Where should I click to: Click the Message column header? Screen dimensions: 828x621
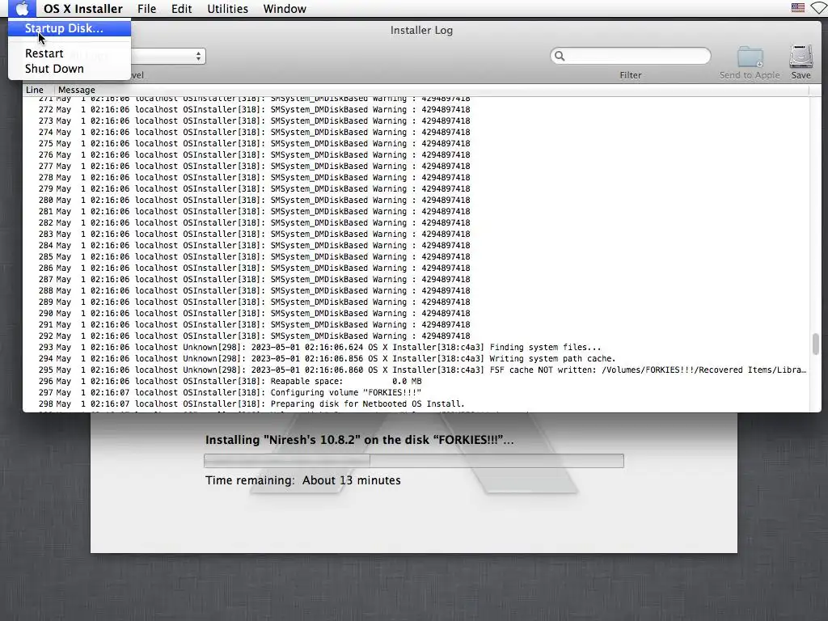(x=431, y=90)
